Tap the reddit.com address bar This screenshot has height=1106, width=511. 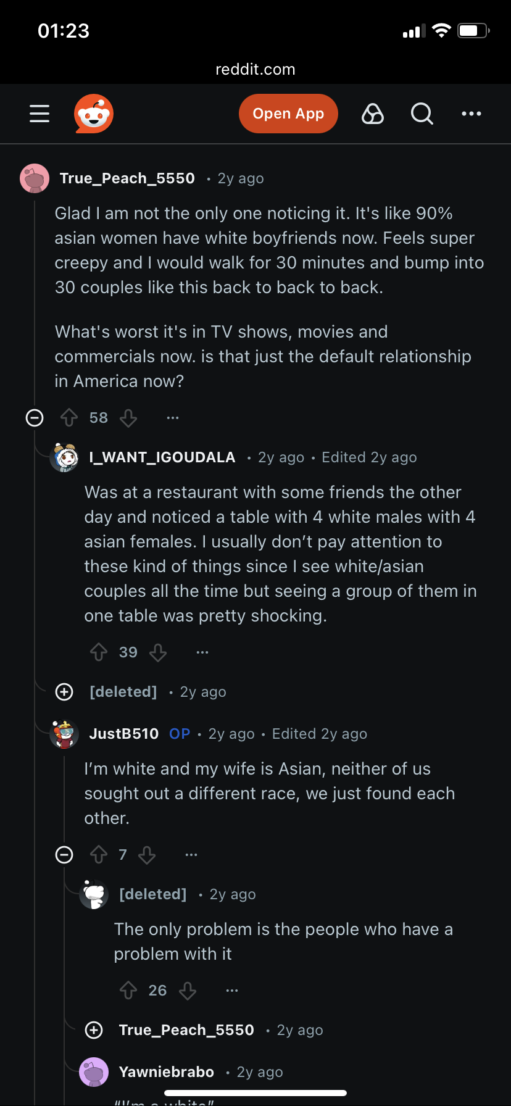pos(255,69)
